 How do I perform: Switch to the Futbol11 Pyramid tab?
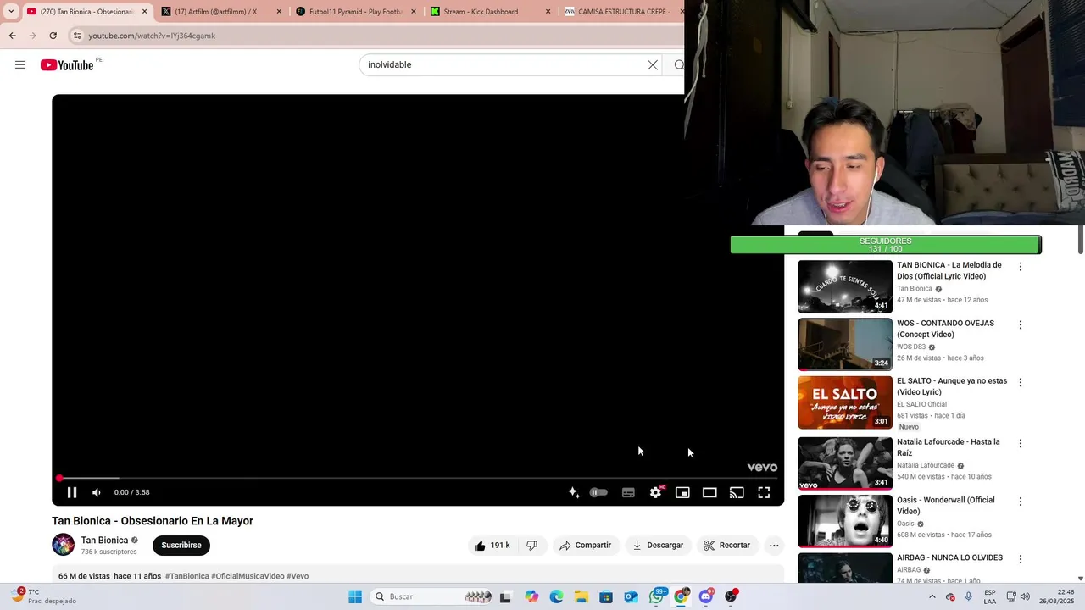(x=355, y=12)
